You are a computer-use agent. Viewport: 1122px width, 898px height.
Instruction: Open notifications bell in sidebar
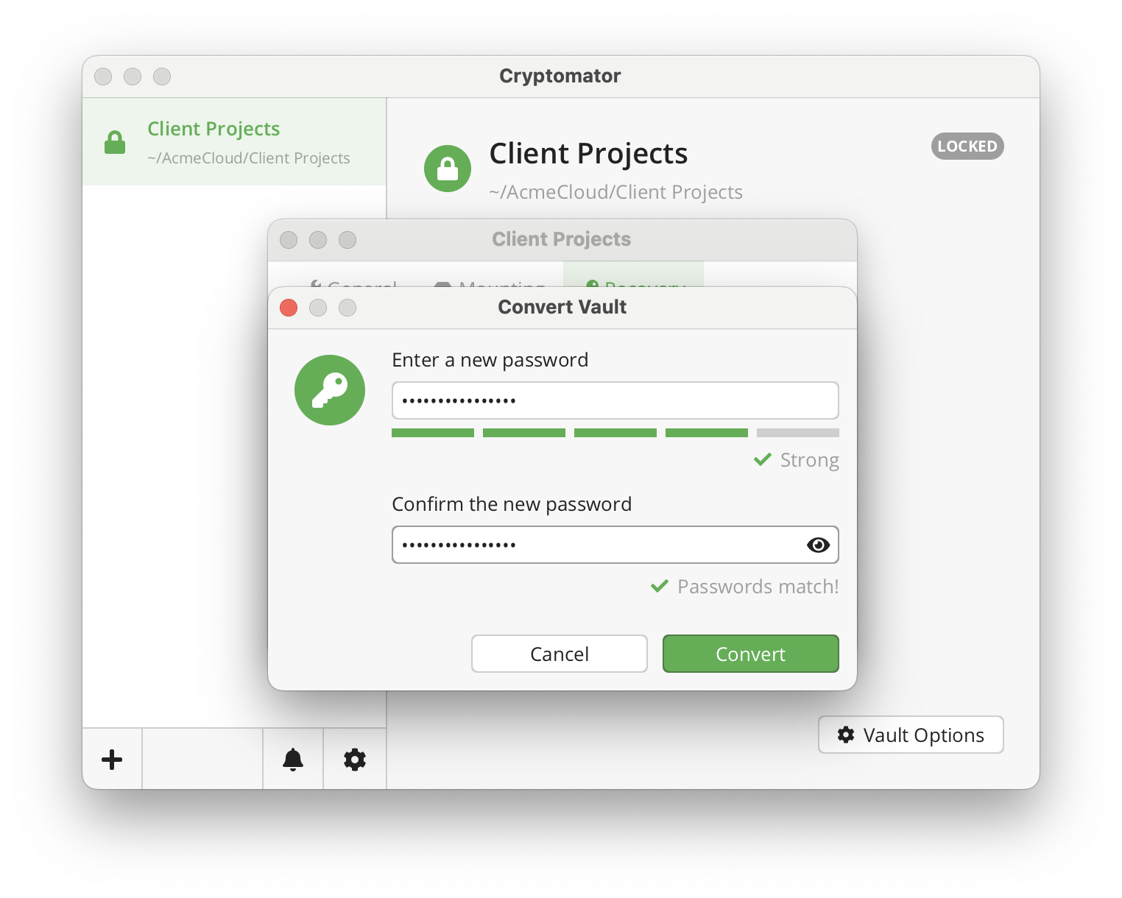[x=293, y=759]
